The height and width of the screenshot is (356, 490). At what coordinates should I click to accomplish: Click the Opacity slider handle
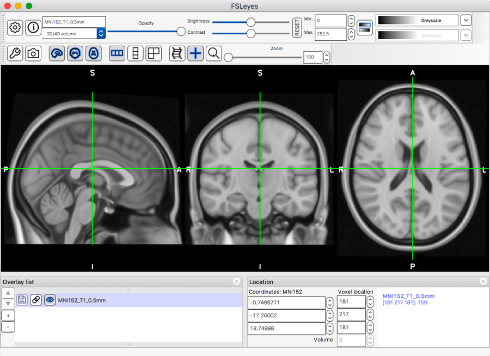[x=181, y=31]
